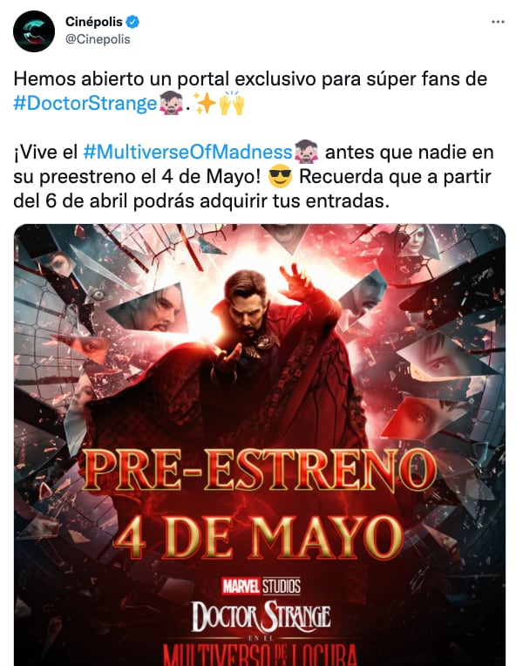
Task: Click the text about buying tickets from 6 de abril
Action: tap(252, 188)
